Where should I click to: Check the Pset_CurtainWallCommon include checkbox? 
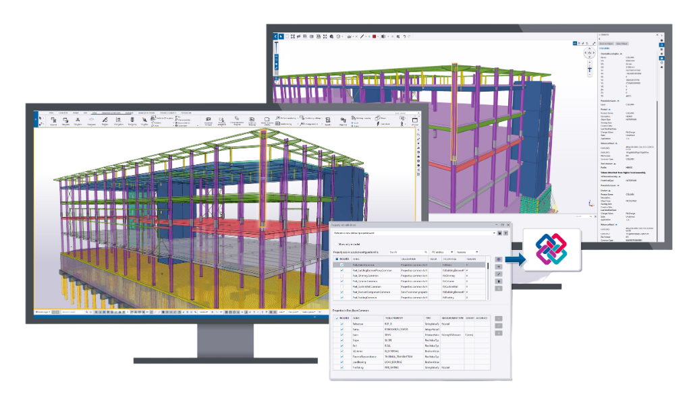pos(341,286)
